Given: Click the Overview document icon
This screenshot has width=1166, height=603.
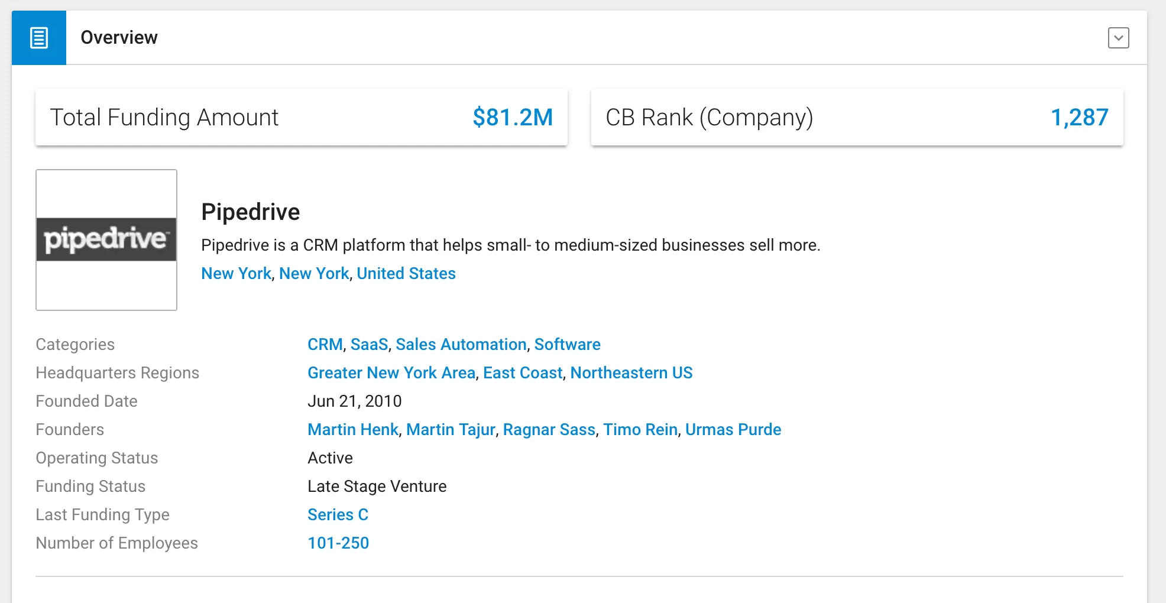Looking at the screenshot, I should click(x=39, y=38).
